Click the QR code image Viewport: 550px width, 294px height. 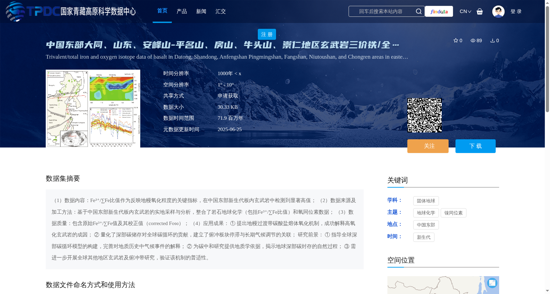(x=425, y=115)
